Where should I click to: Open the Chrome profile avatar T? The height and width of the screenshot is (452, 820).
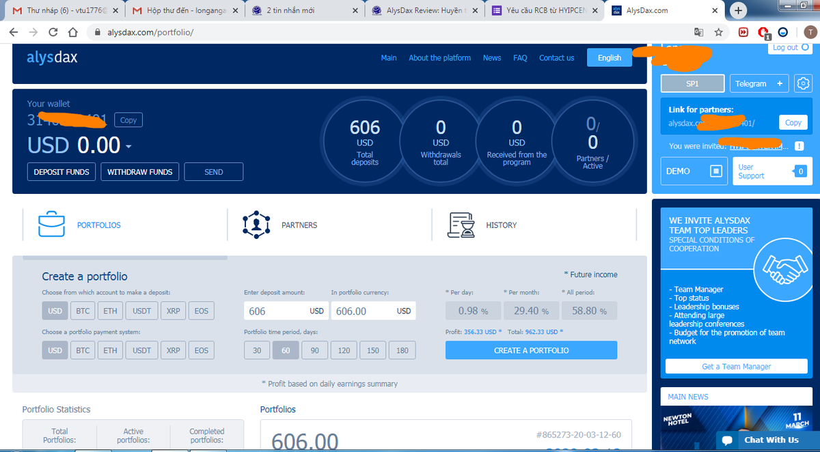[x=810, y=32]
